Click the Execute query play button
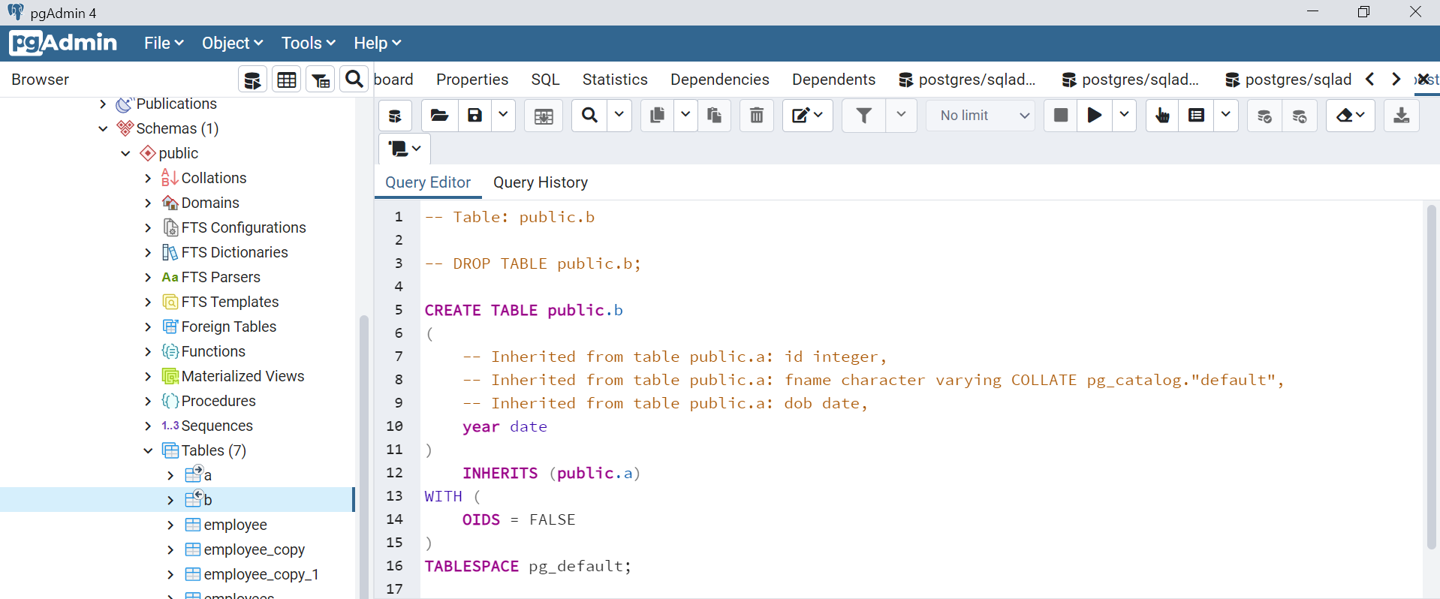 [x=1095, y=116]
